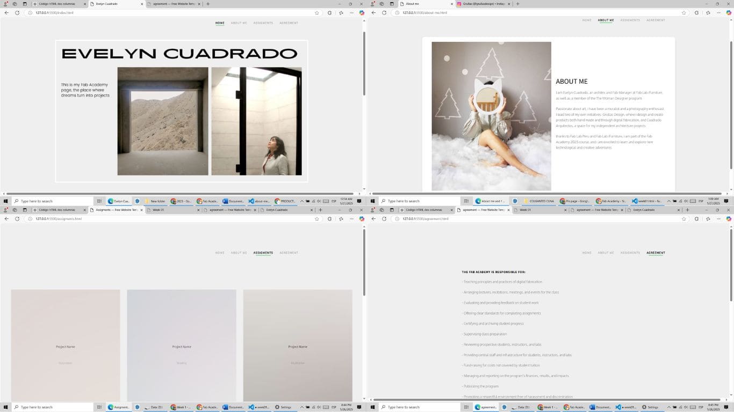Switch to the 'Evelyn Cuadrado' tab in index.html window

(x=116, y=4)
